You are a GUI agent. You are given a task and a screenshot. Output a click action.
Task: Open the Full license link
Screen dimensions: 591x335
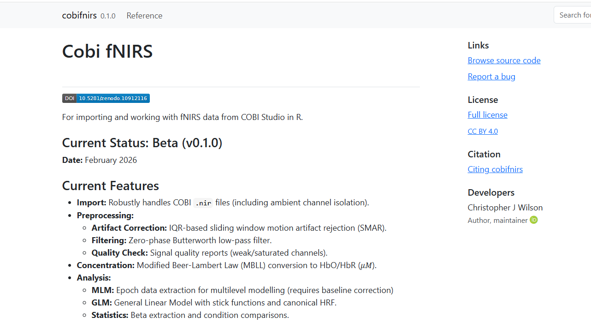coord(487,115)
